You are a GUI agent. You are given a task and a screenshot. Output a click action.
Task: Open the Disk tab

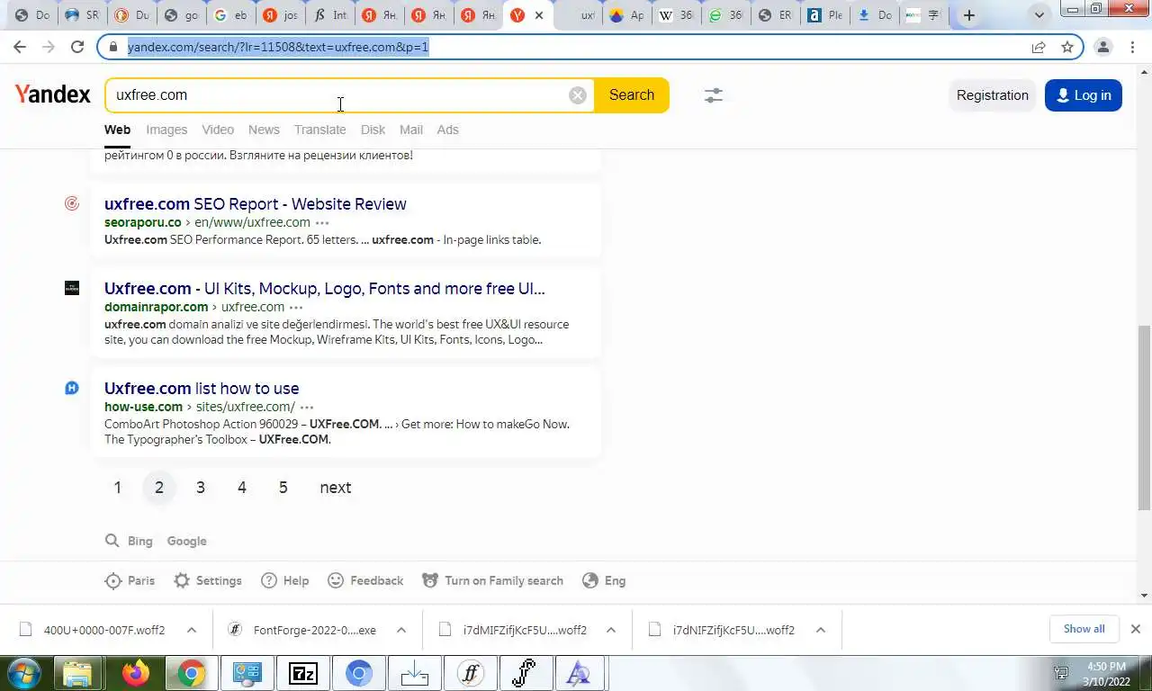coord(373,130)
